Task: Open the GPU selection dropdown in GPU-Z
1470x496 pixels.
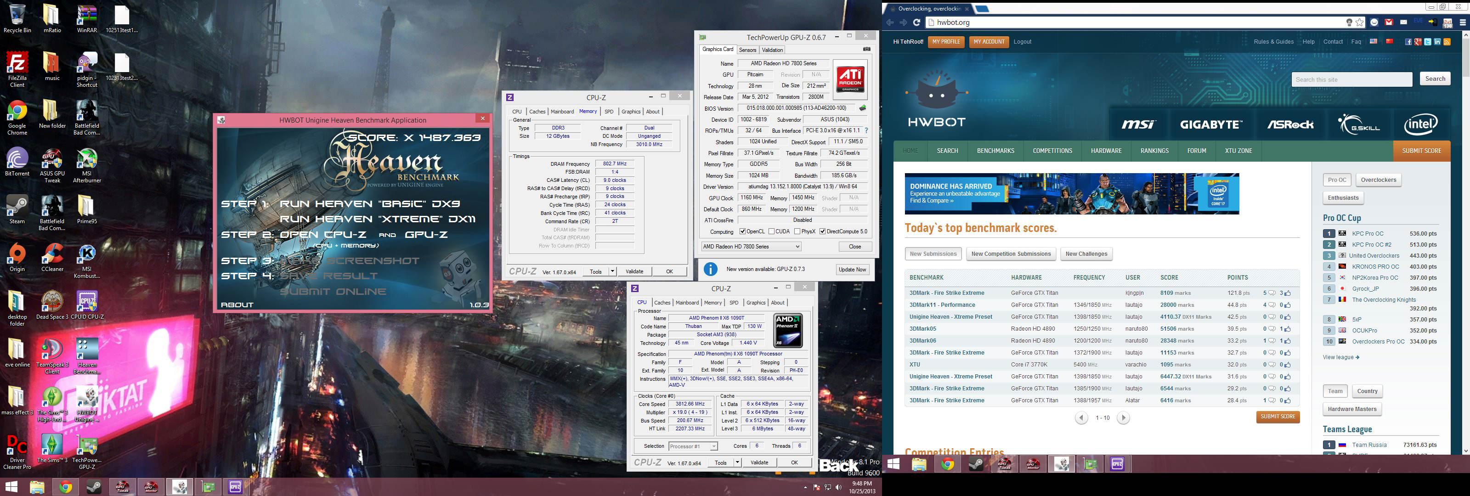Action: (751, 247)
